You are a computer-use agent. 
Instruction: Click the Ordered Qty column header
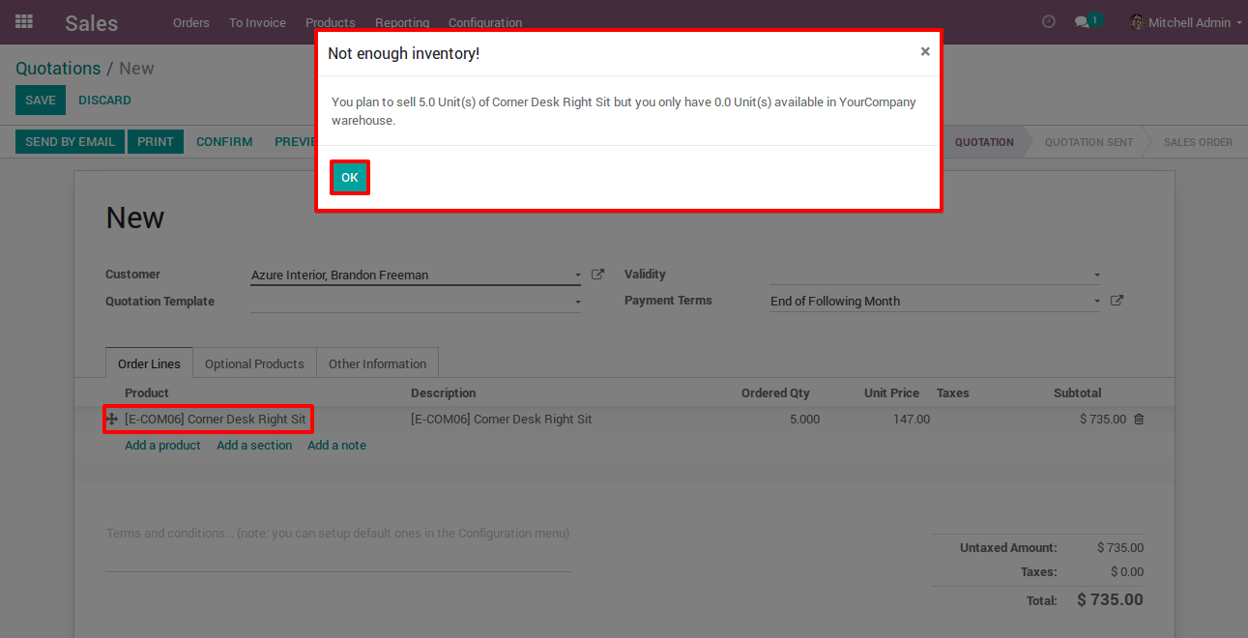coord(775,393)
